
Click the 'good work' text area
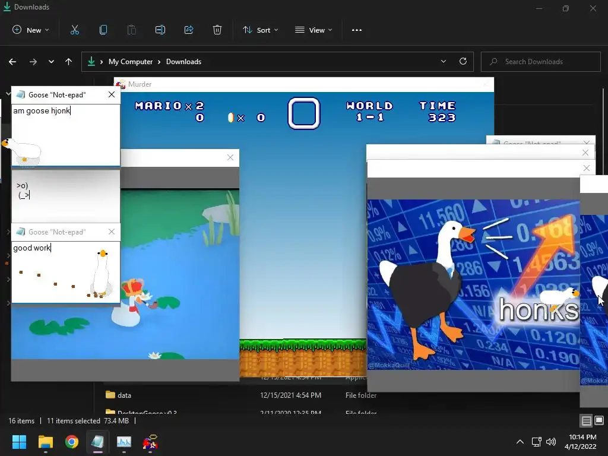tap(66, 271)
